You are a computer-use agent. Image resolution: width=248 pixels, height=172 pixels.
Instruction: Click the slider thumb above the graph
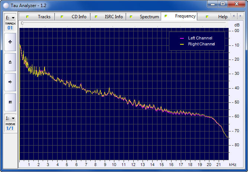(x=22, y=23)
